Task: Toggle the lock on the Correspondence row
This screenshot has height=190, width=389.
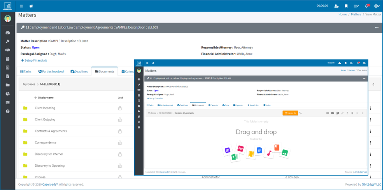Action: 120,142
